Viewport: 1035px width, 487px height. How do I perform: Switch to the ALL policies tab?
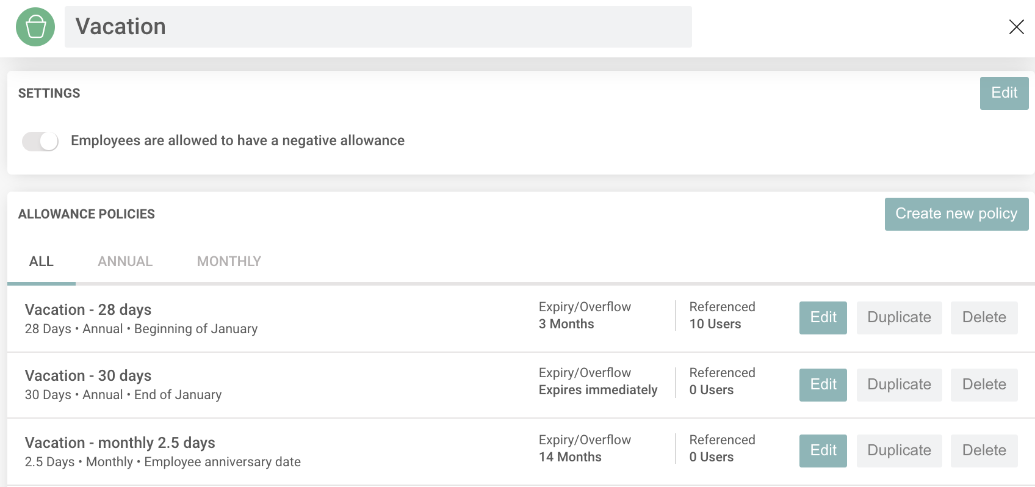click(41, 262)
